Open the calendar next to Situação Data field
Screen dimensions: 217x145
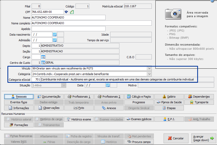point(108,85)
